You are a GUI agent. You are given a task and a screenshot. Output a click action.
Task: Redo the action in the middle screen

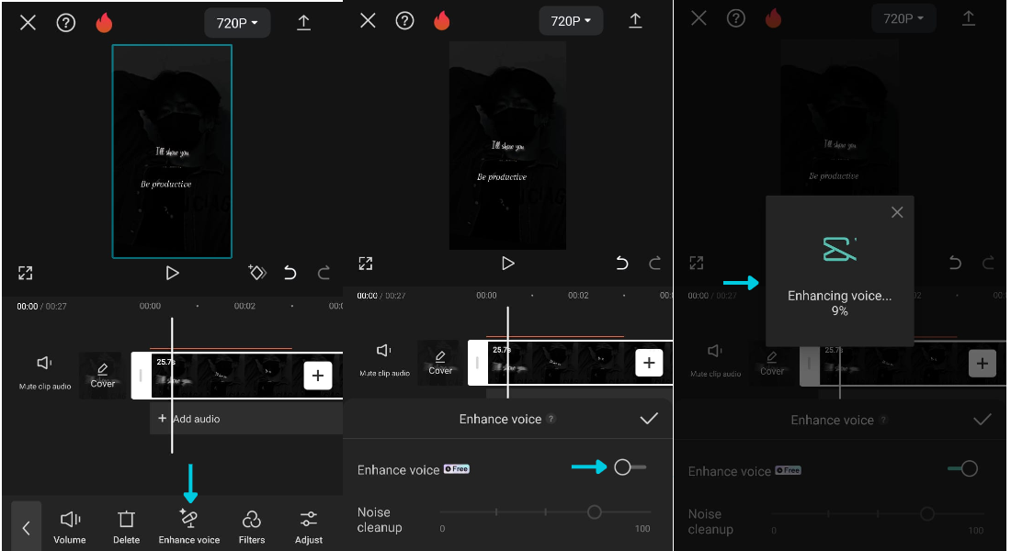tap(654, 263)
